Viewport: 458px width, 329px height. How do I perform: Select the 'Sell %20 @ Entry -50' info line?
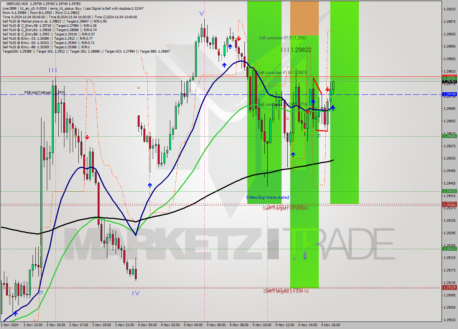point(48,43)
